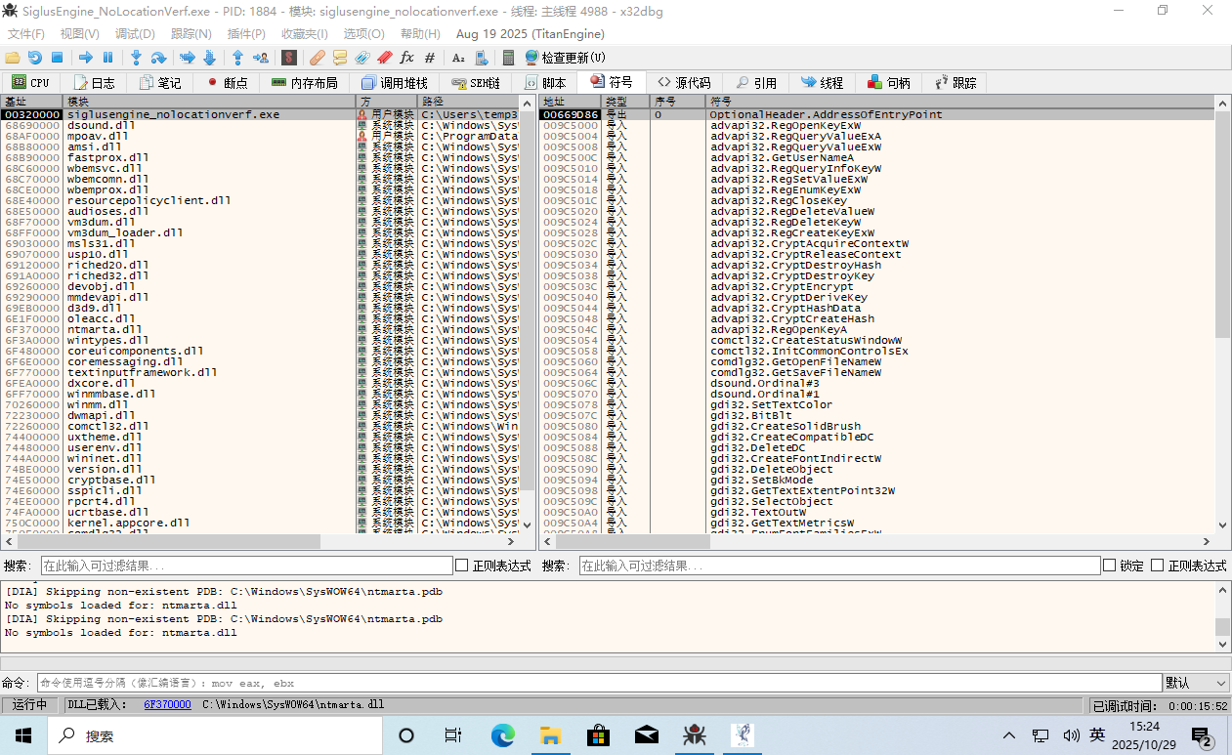Click the Step Into toolbar icon

[x=136, y=58]
